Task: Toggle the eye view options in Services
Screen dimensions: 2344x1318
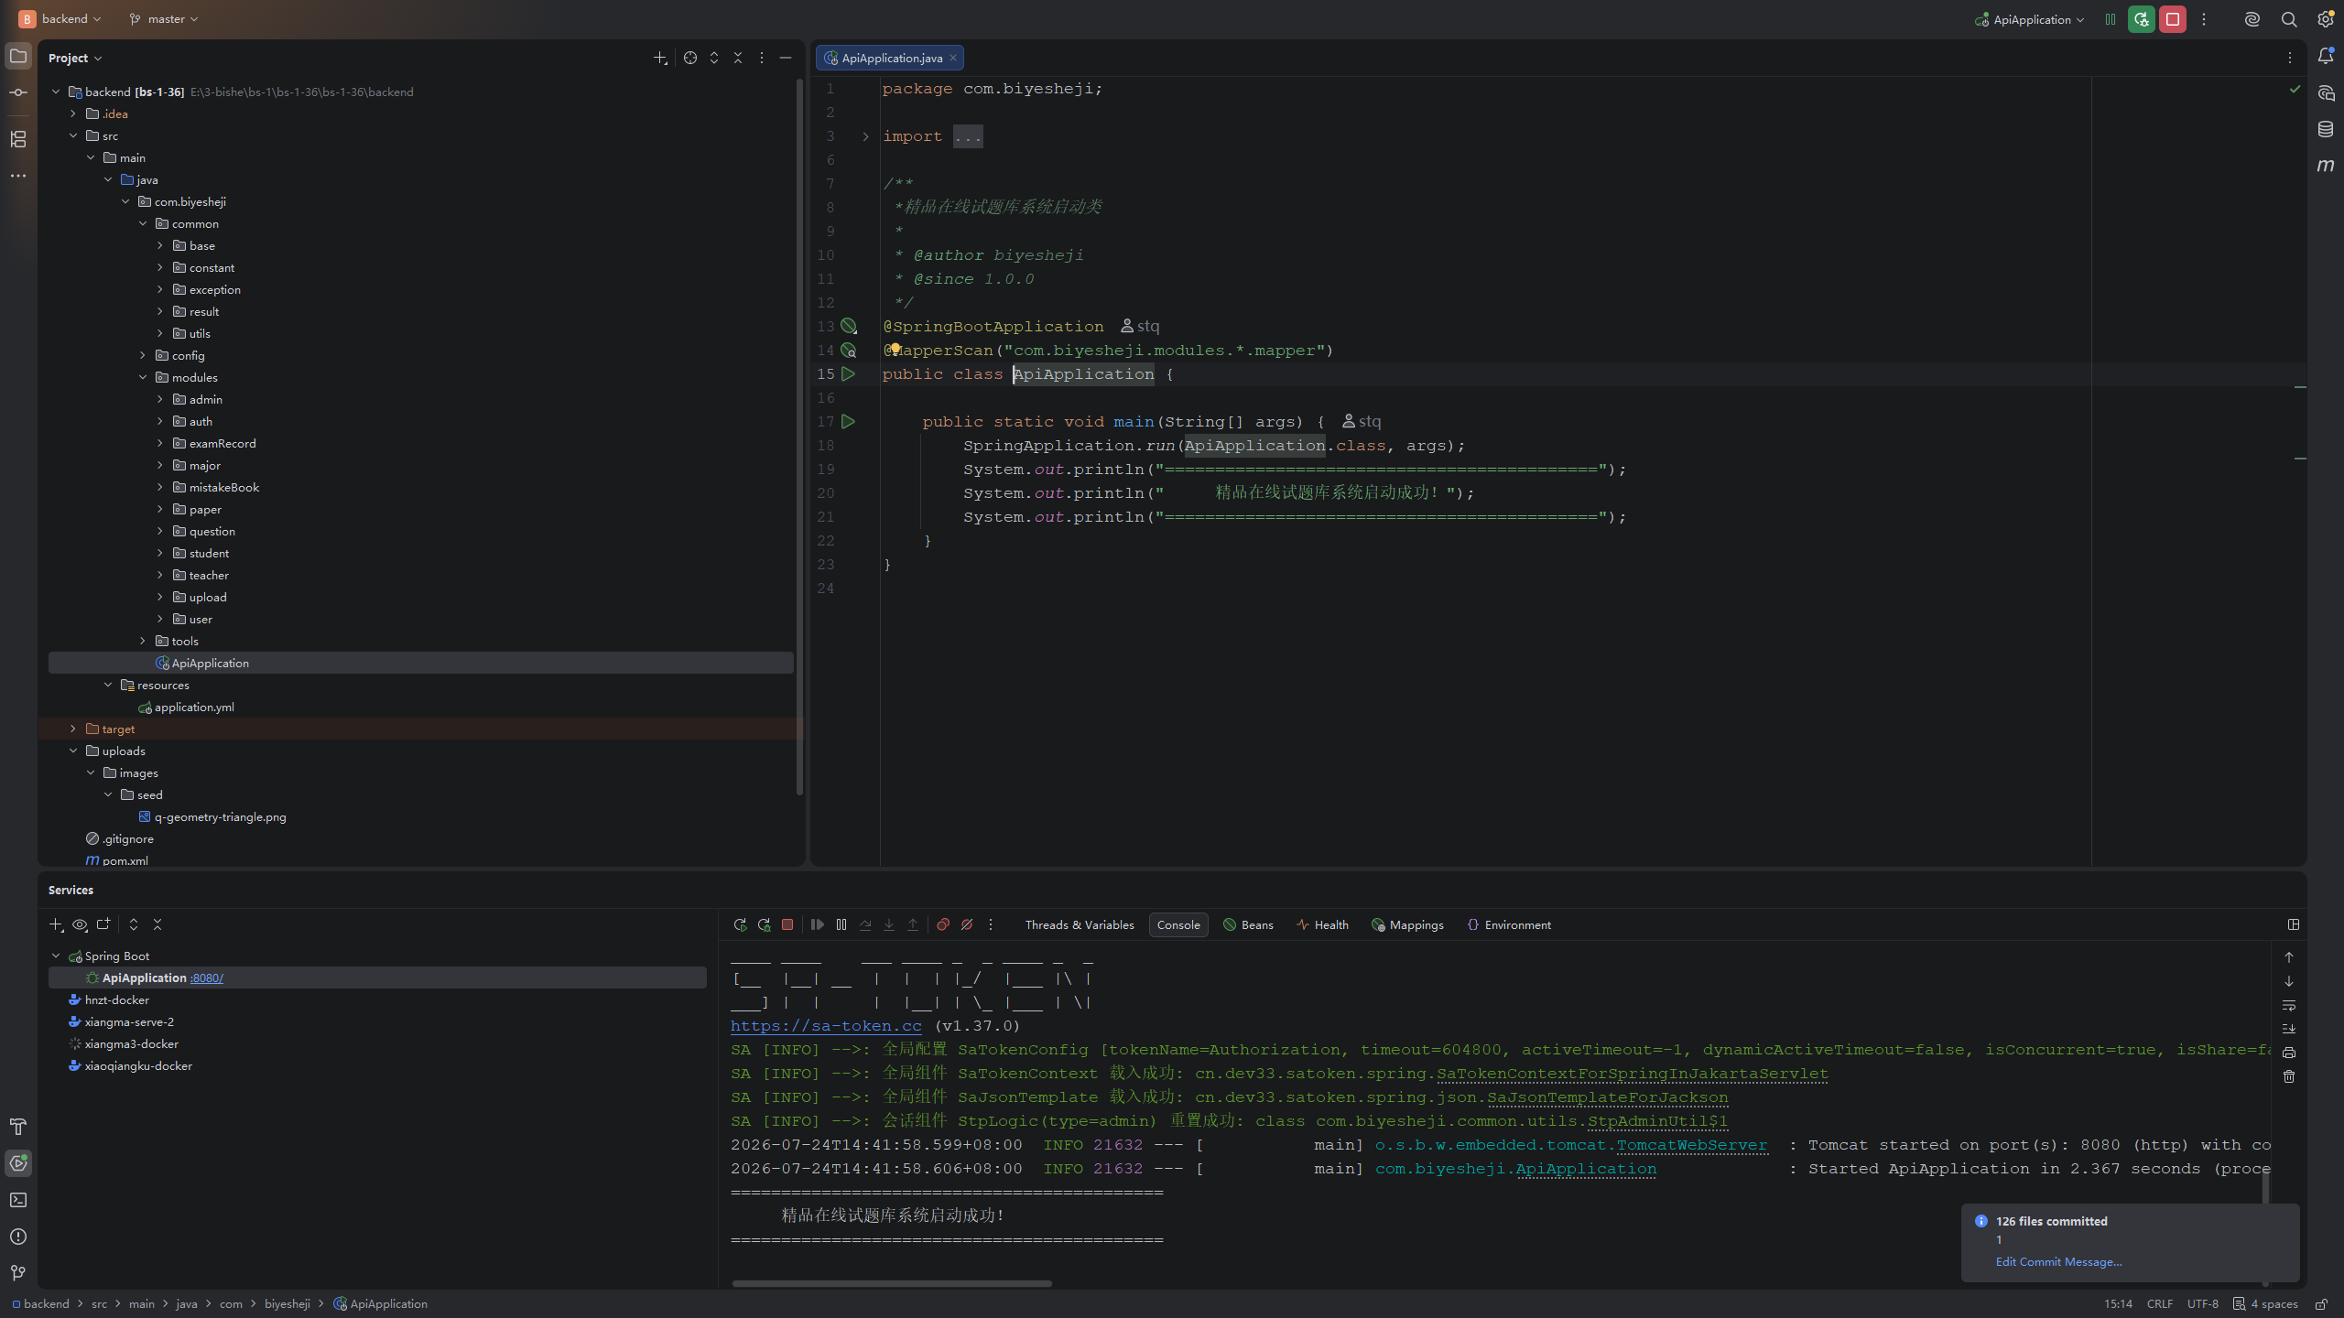Action: pyautogui.click(x=80, y=924)
